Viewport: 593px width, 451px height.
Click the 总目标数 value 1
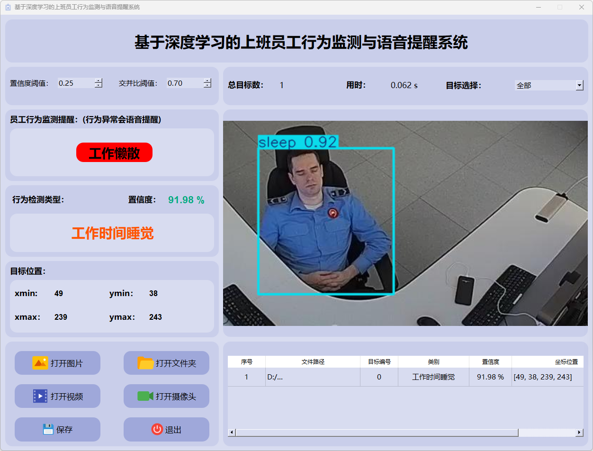pyautogui.click(x=281, y=85)
